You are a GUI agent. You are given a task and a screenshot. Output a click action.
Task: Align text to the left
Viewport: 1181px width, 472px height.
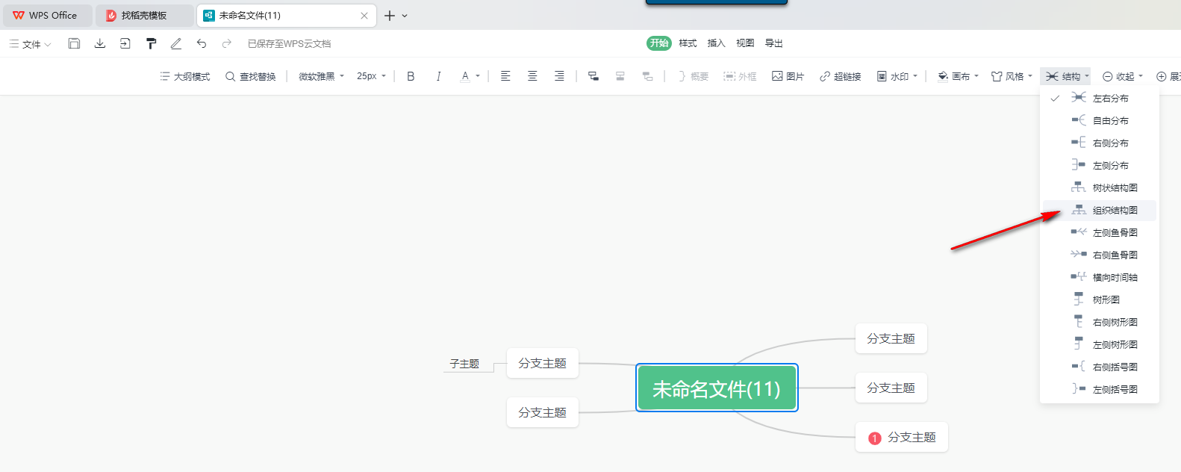(x=505, y=76)
